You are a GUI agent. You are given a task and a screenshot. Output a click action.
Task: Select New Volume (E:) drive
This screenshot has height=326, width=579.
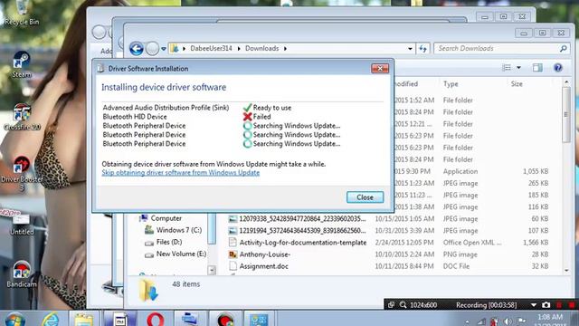tap(181, 254)
